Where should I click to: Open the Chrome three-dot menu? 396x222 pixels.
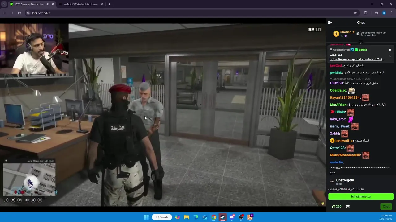click(x=391, y=13)
